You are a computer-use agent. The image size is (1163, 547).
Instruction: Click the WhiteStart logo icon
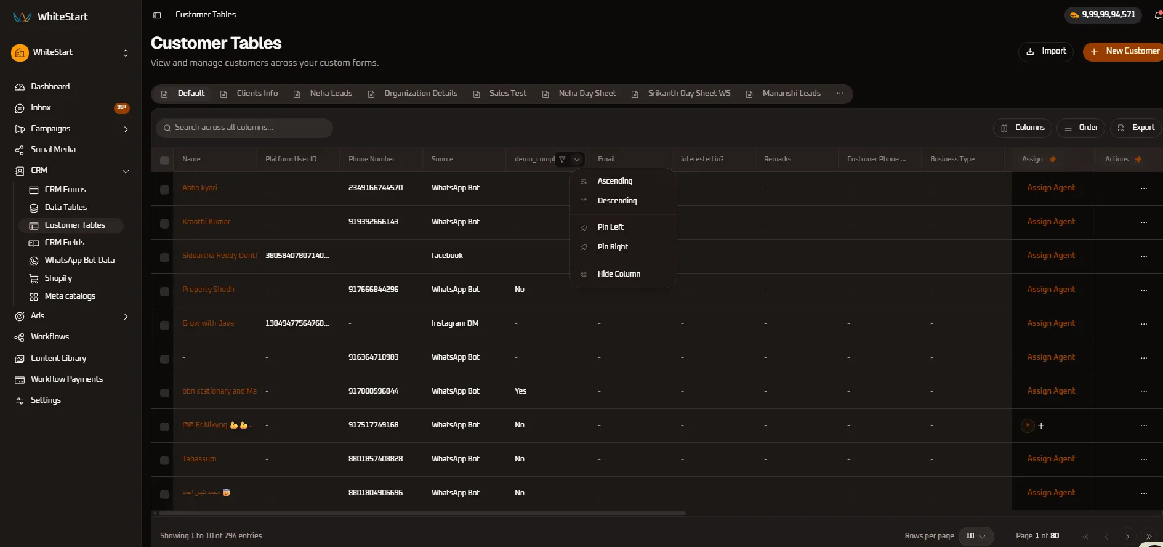click(22, 17)
